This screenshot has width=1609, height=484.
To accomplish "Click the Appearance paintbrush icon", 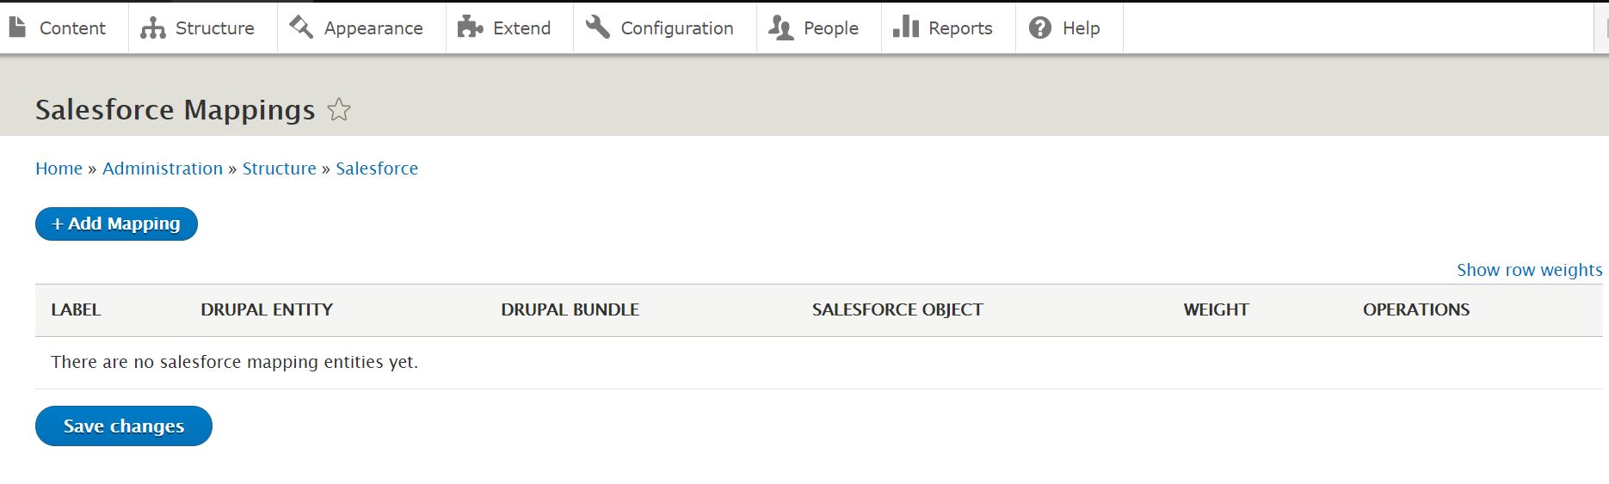I will pos(301,28).
